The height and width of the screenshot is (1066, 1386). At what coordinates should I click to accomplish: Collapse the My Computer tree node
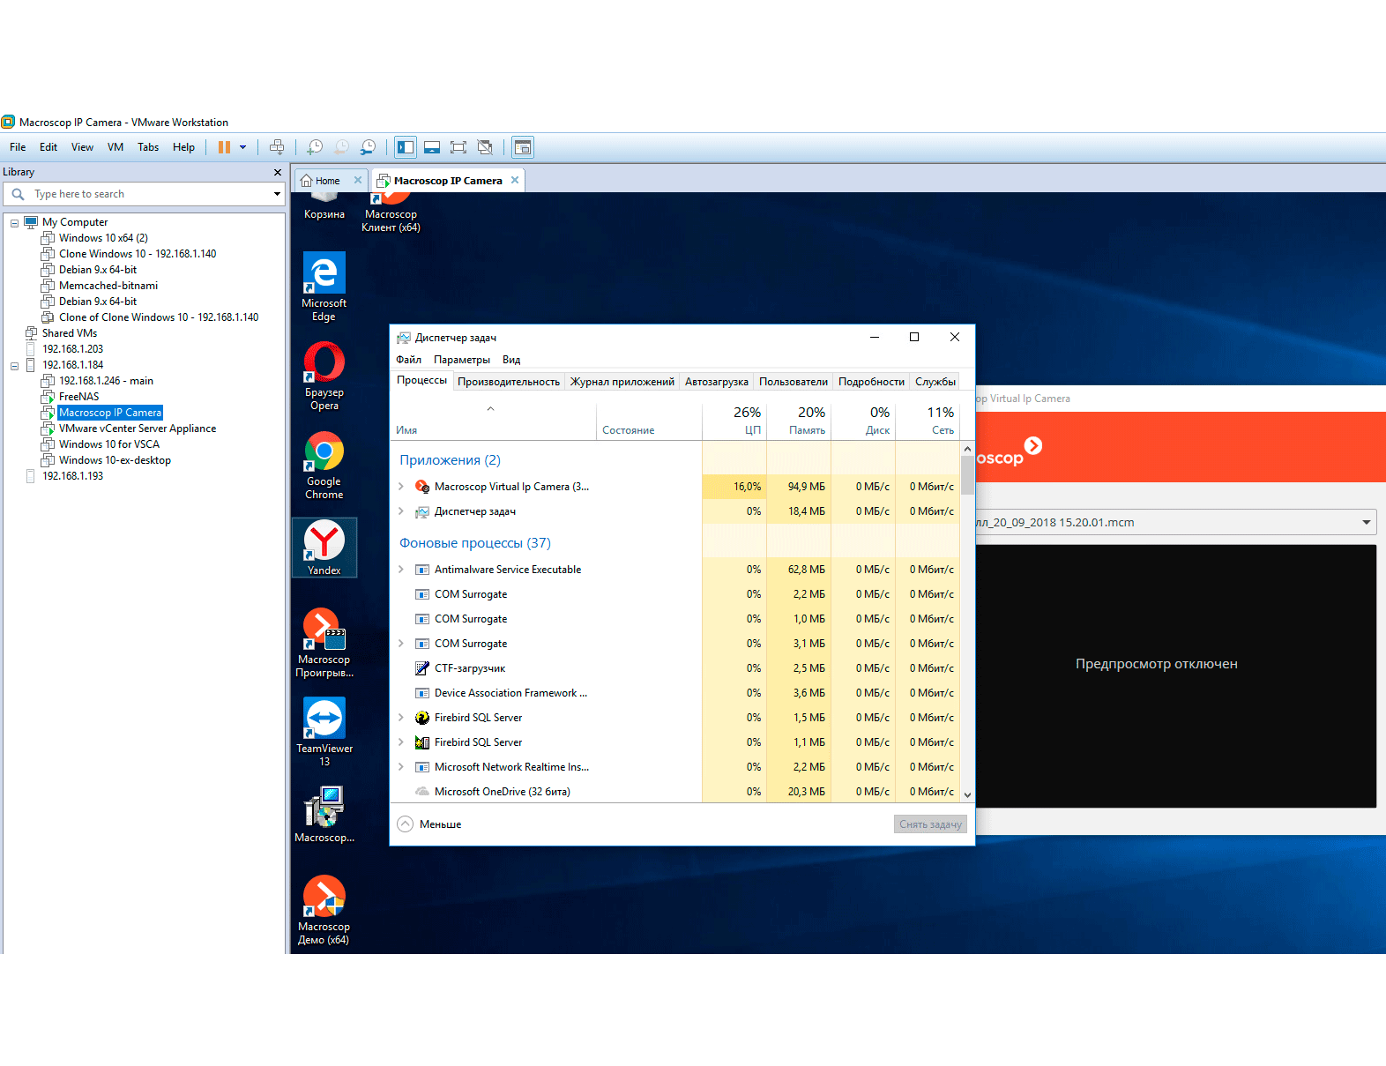(14, 223)
